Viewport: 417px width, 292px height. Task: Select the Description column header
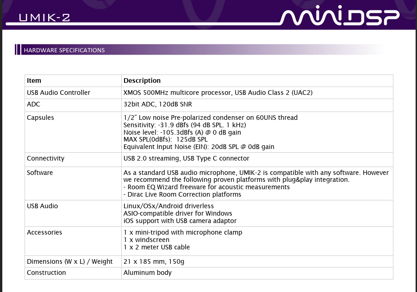(142, 81)
